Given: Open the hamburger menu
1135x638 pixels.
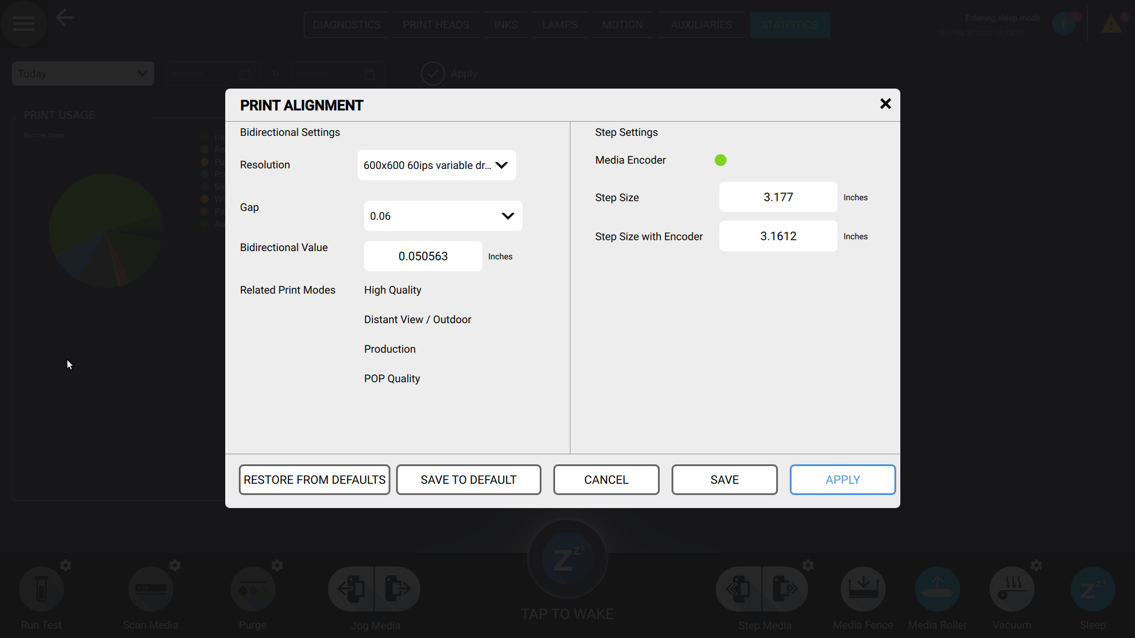Looking at the screenshot, I should [x=24, y=24].
